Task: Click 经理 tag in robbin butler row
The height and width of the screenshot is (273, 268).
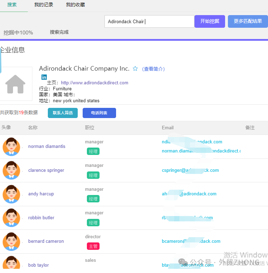Action: coord(93,223)
